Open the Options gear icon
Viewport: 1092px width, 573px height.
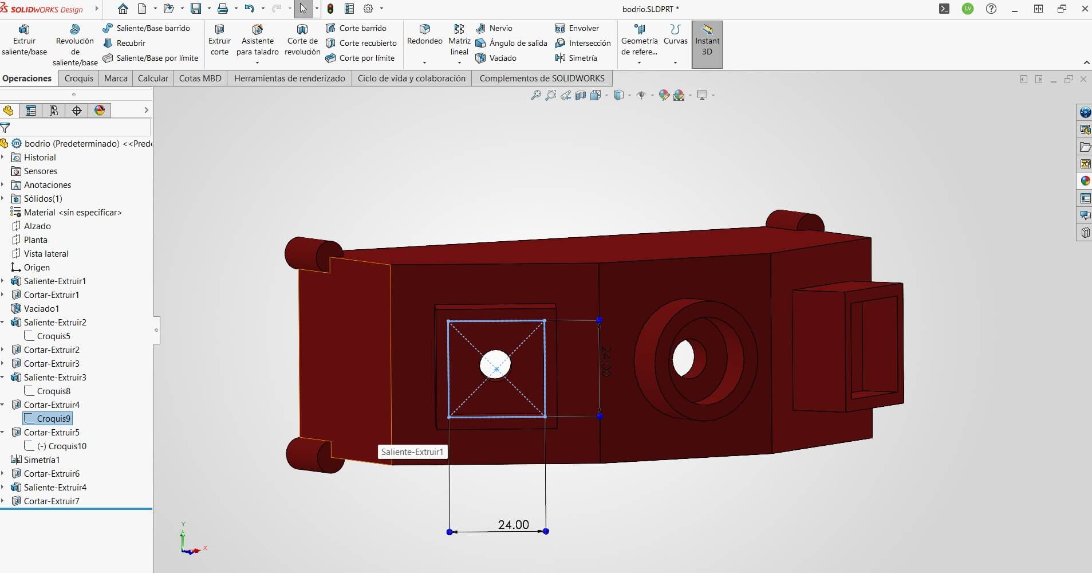(x=368, y=9)
